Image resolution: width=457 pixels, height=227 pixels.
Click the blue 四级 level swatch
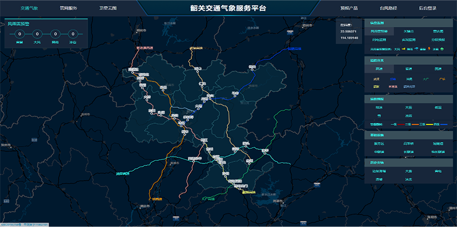click(x=444, y=124)
